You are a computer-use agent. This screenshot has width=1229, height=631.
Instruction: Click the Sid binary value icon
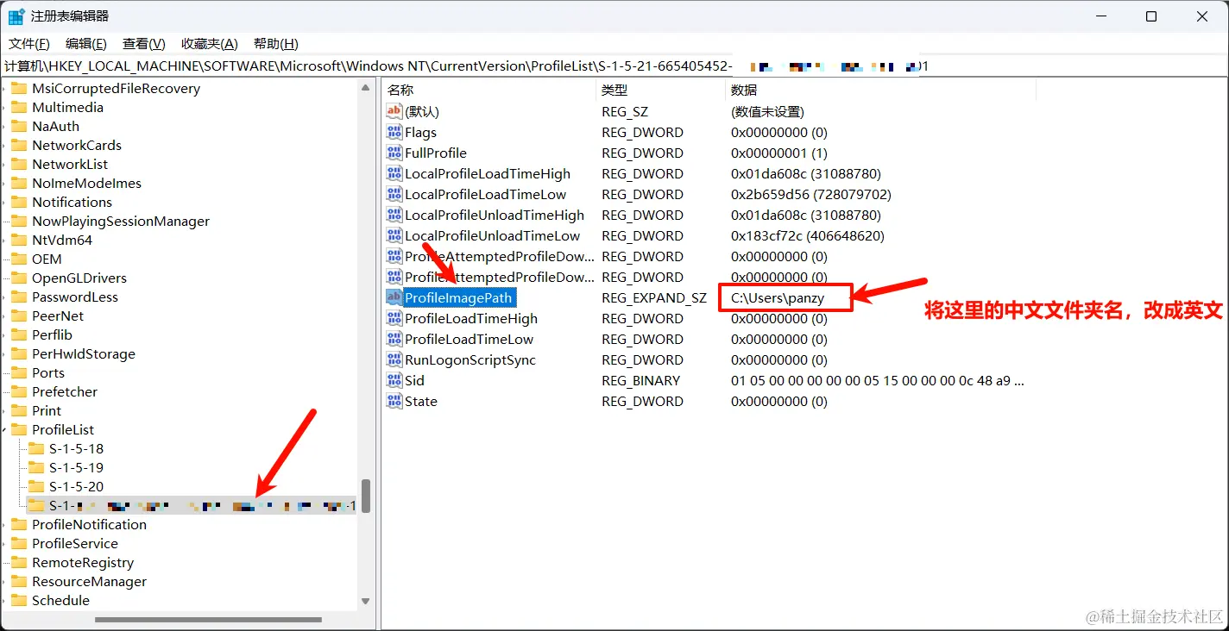pos(394,380)
